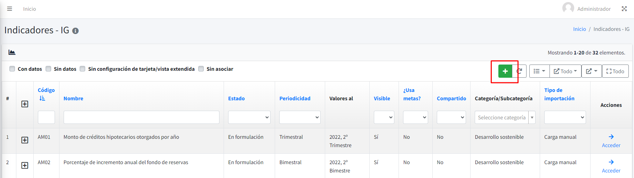Open the Seleccione categoría combo box

pyautogui.click(x=505, y=117)
